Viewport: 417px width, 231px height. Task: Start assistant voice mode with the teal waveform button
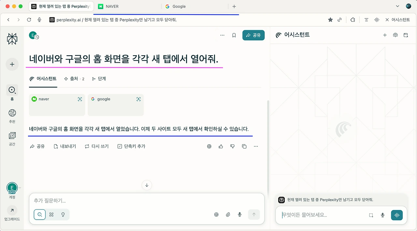397,215
